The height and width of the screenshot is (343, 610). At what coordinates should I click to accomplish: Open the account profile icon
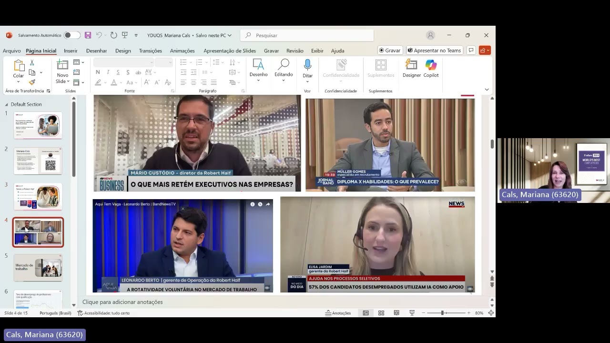tap(431, 35)
